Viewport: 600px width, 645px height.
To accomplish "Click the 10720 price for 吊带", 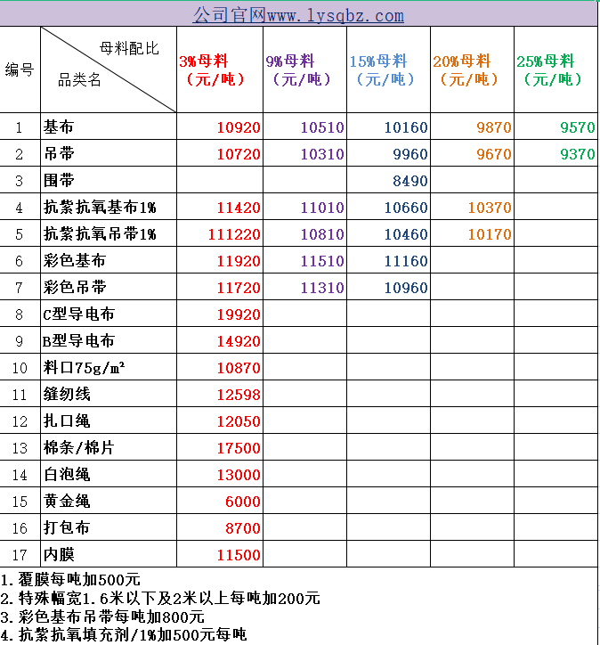I will coord(220,153).
